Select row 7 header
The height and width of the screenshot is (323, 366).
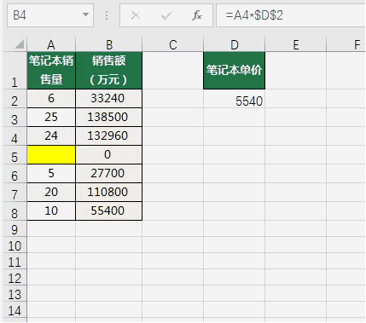coord(15,193)
